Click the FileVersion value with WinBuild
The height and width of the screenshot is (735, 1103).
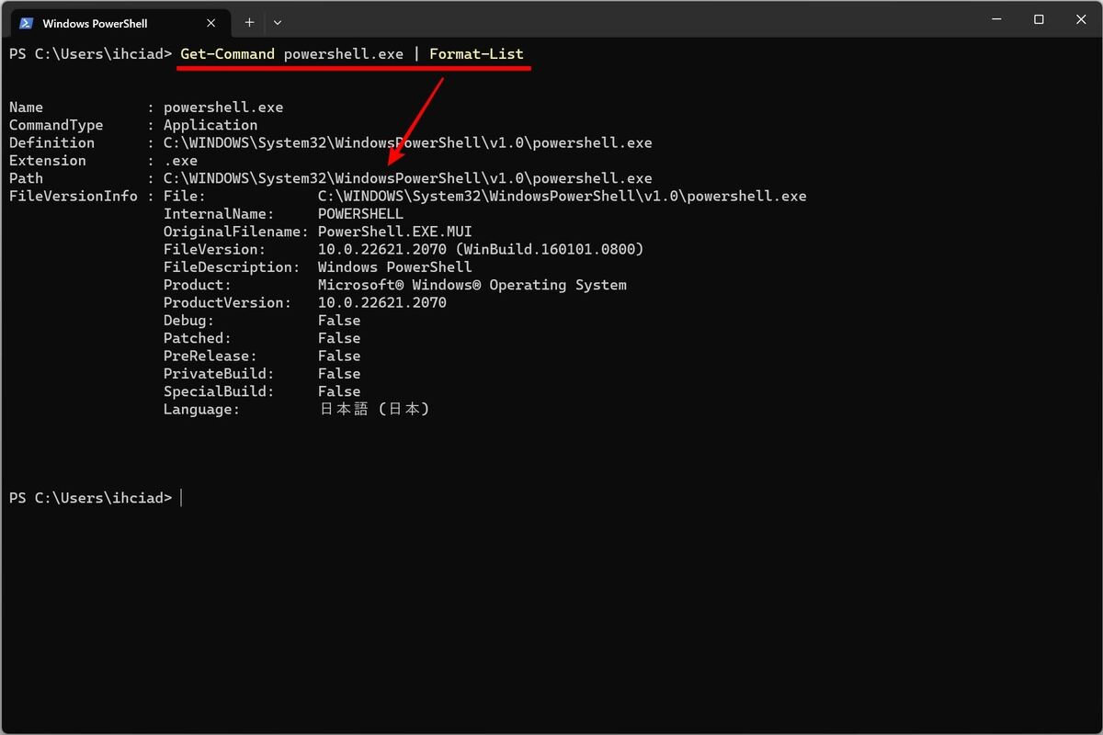pos(481,249)
